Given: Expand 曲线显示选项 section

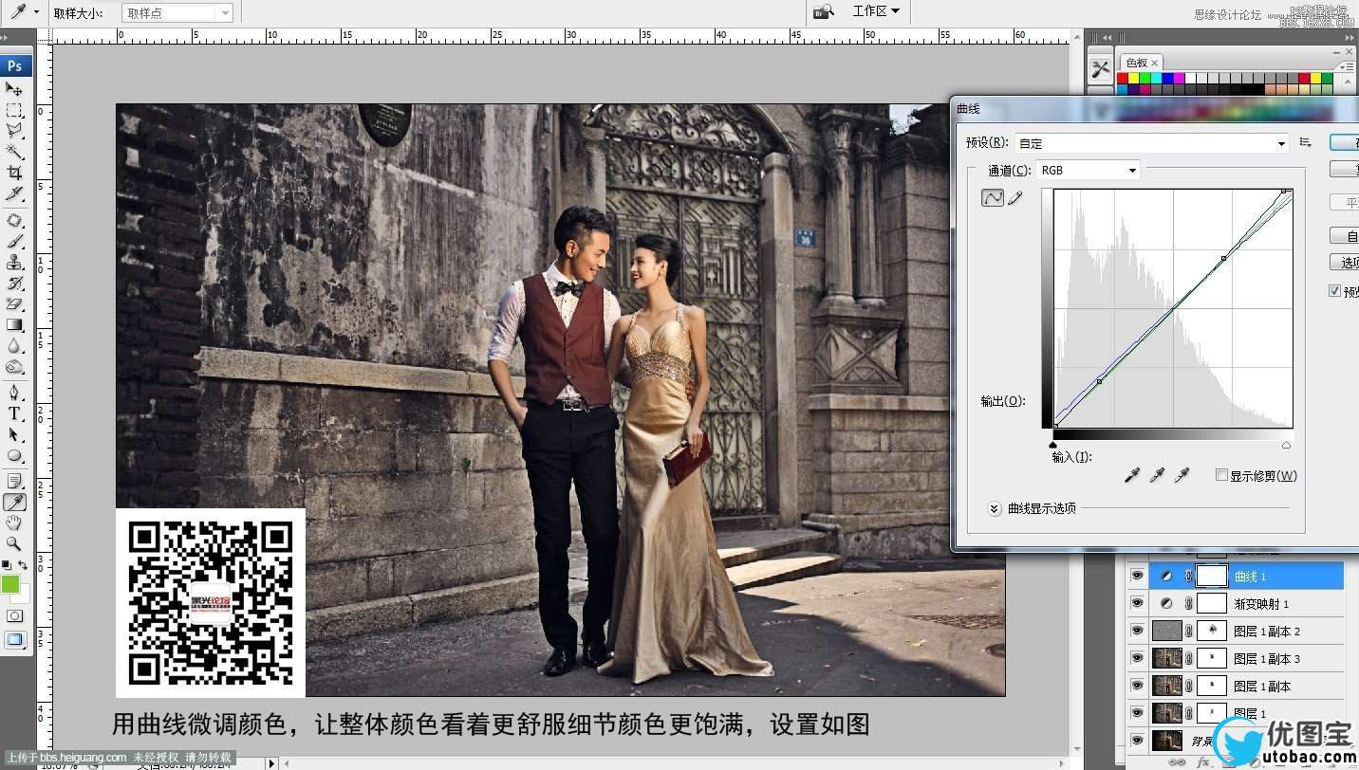Looking at the screenshot, I should tap(995, 508).
